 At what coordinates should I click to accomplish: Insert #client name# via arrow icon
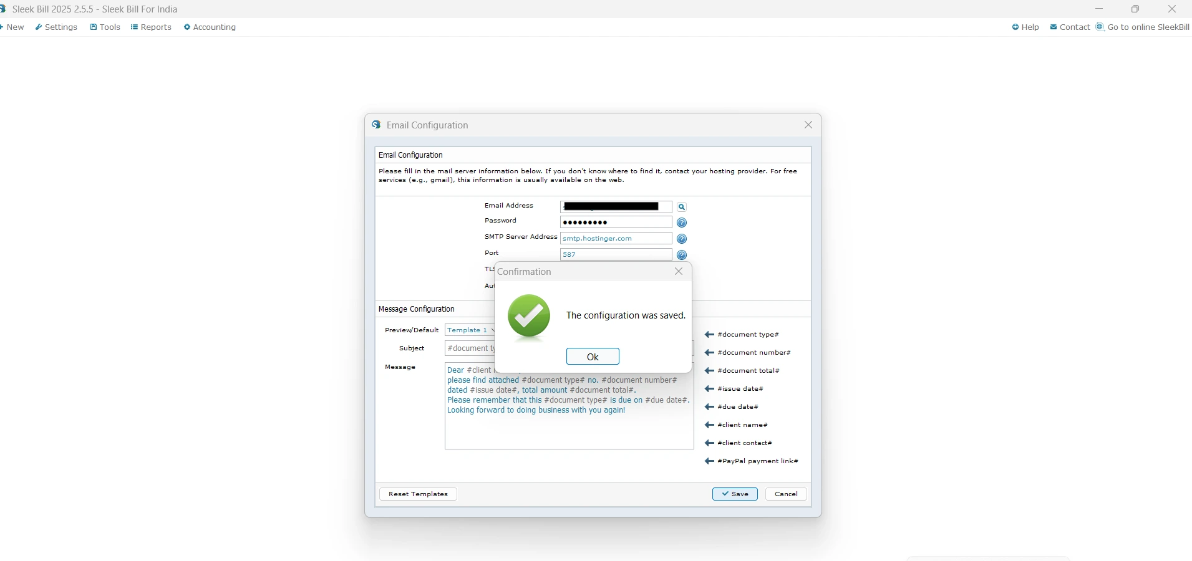click(x=709, y=425)
